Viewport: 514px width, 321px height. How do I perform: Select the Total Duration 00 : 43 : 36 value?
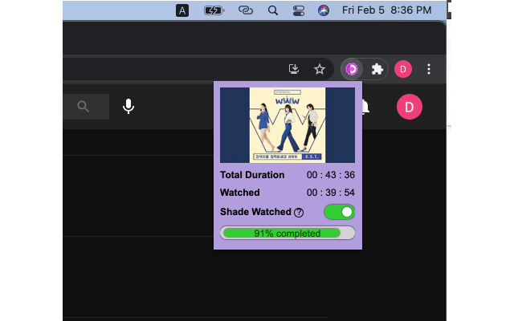330,175
